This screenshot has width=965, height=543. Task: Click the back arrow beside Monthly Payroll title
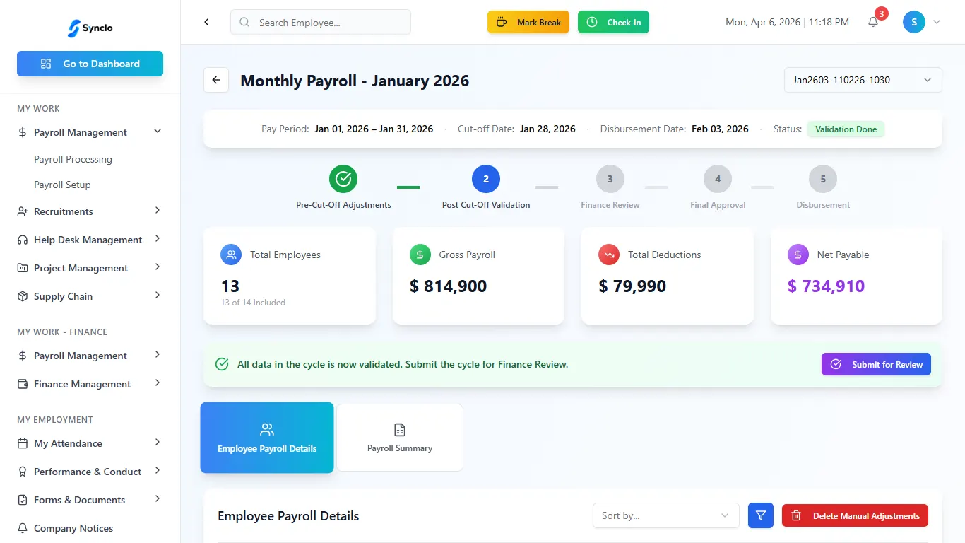[216, 80]
